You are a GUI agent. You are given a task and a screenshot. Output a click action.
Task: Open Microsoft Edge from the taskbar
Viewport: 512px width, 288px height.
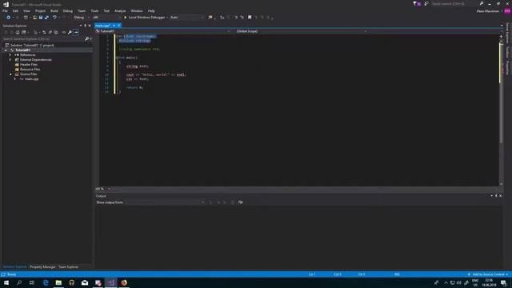click(x=46, y=282)
